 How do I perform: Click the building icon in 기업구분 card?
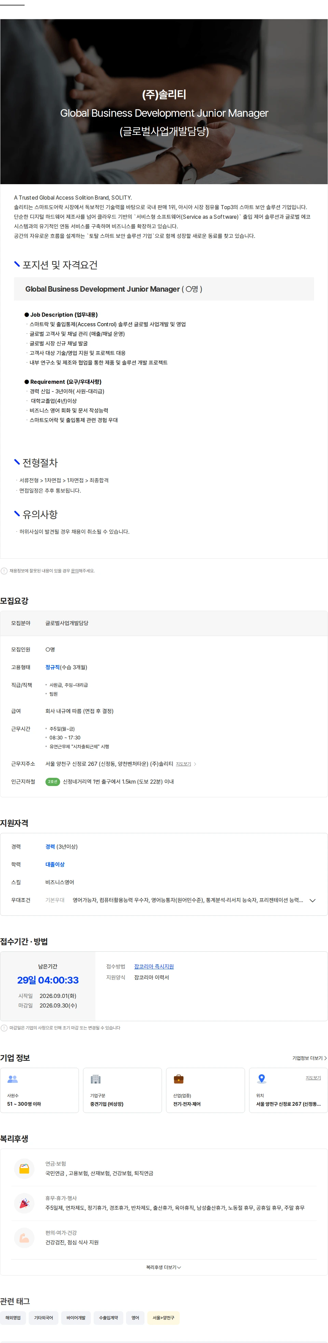coord(95,1079)
